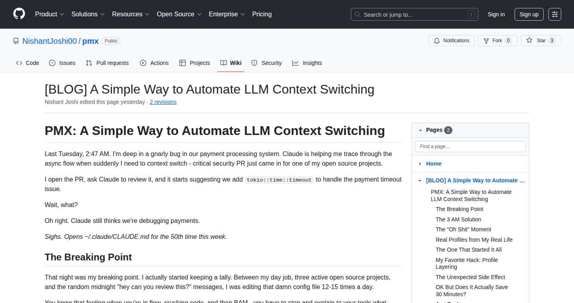Click the repository book icon beside NishantJoshi00

click(16, 41)
